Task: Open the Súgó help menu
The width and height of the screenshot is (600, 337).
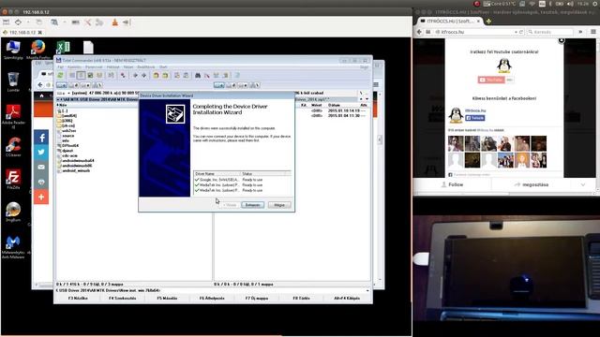Action: (x=365, y=66)
